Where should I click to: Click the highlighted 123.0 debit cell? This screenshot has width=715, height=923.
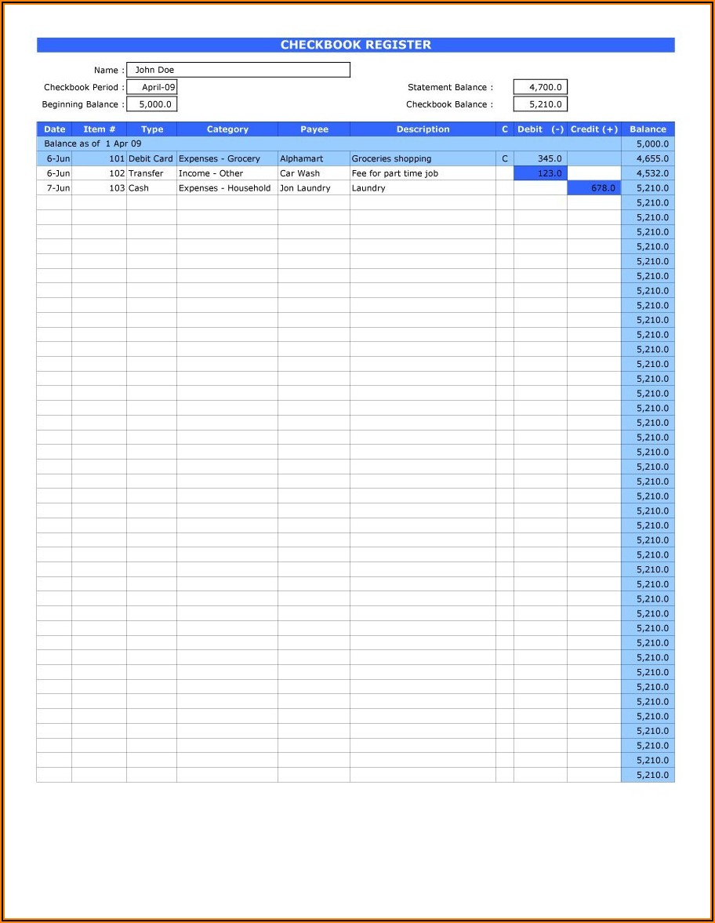pos(540,173)
